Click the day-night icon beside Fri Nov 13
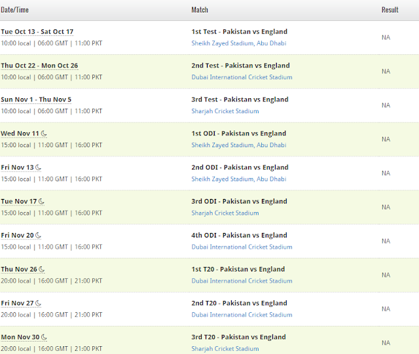Viewport: 419px width, 354px height. coord(38,168)
